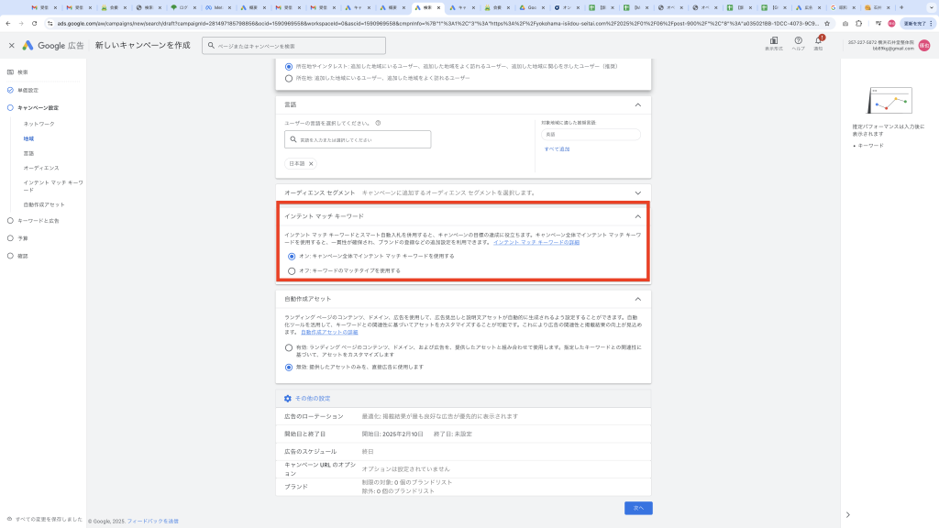Select オン intent match keyword radio button
The width and height of the screenshot is (939, 528).
(x=291, y=256)
